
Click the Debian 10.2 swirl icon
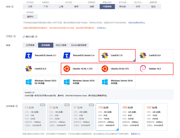(143, 69)
